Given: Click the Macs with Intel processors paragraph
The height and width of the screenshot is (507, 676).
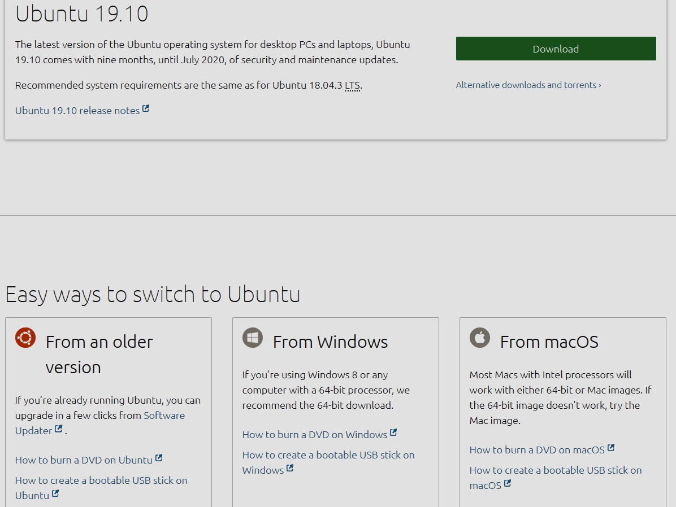Looking at the screenshot, I should point(561,397).
